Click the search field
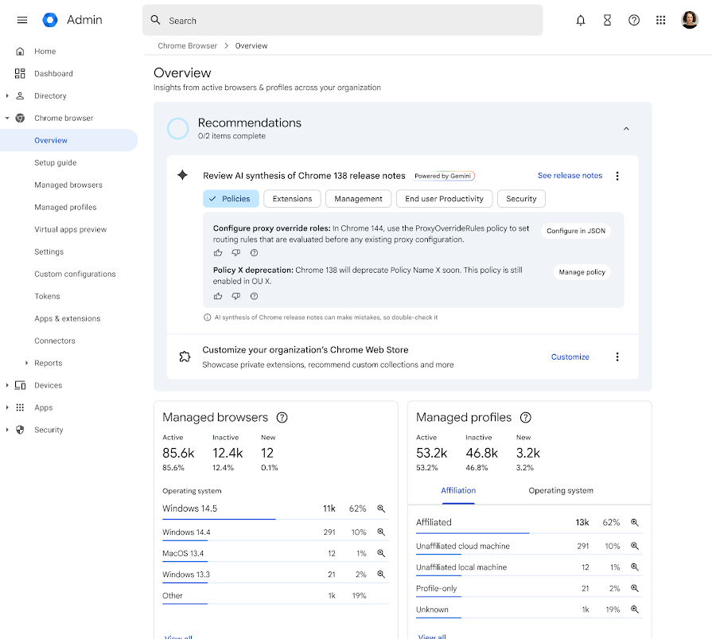Screen dimensions: 712x639 [x=342, y=21]
